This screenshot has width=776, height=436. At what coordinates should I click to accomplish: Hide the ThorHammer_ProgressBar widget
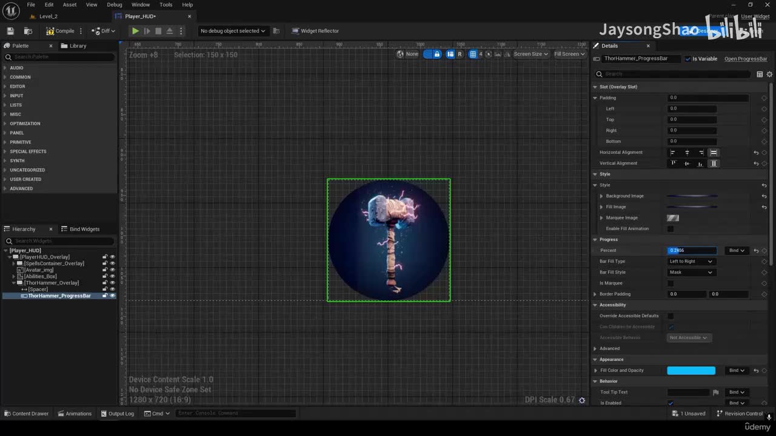(x=112, y=296)
